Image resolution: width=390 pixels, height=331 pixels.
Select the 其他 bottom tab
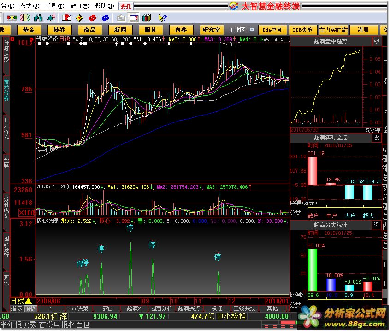pos(272,308)
